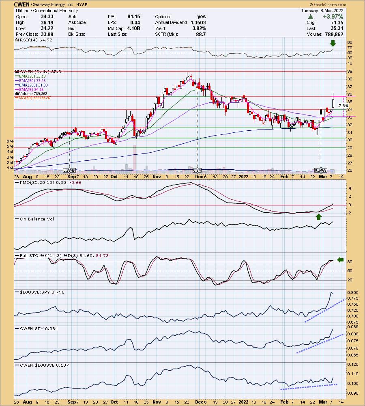This screenshot has width=365, height=406.
Task: Click the Utilities / Conventional Electricity sector label
Action: coord(47,11)
